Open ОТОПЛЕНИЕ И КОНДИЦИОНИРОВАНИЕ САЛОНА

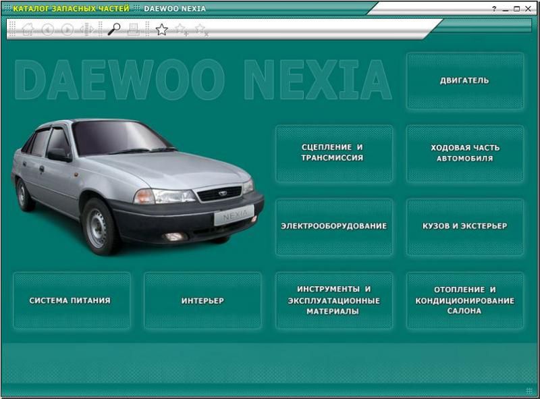pos(464,300)
